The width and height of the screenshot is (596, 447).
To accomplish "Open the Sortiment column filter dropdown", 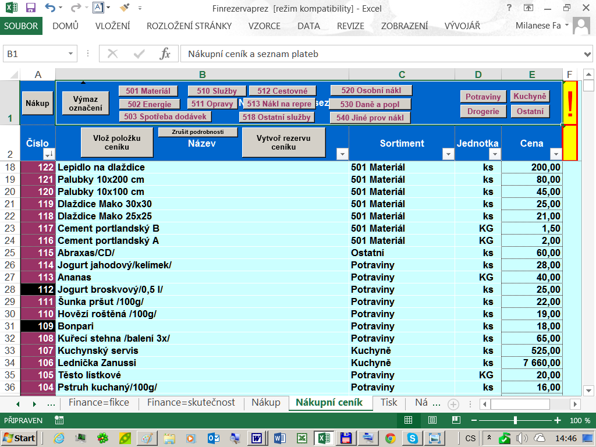I will [448, 154].
